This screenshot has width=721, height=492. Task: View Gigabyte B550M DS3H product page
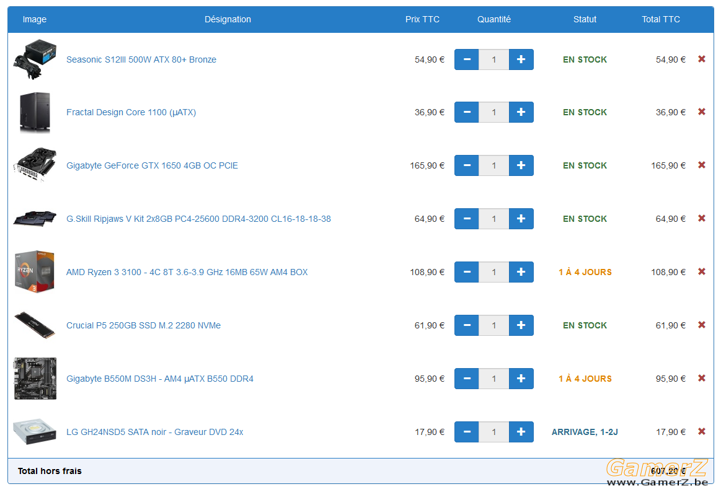pyautogui.click(x=160, y=379)
